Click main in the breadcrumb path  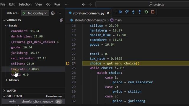[118, 20]
